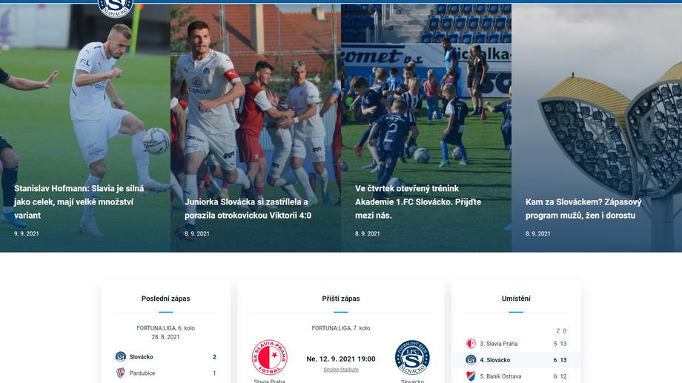The height and width of the screenshot is (383, 682).
Task: Open the Stanislav Hofmann Slavia article
Action: click(x=79, y=202)
